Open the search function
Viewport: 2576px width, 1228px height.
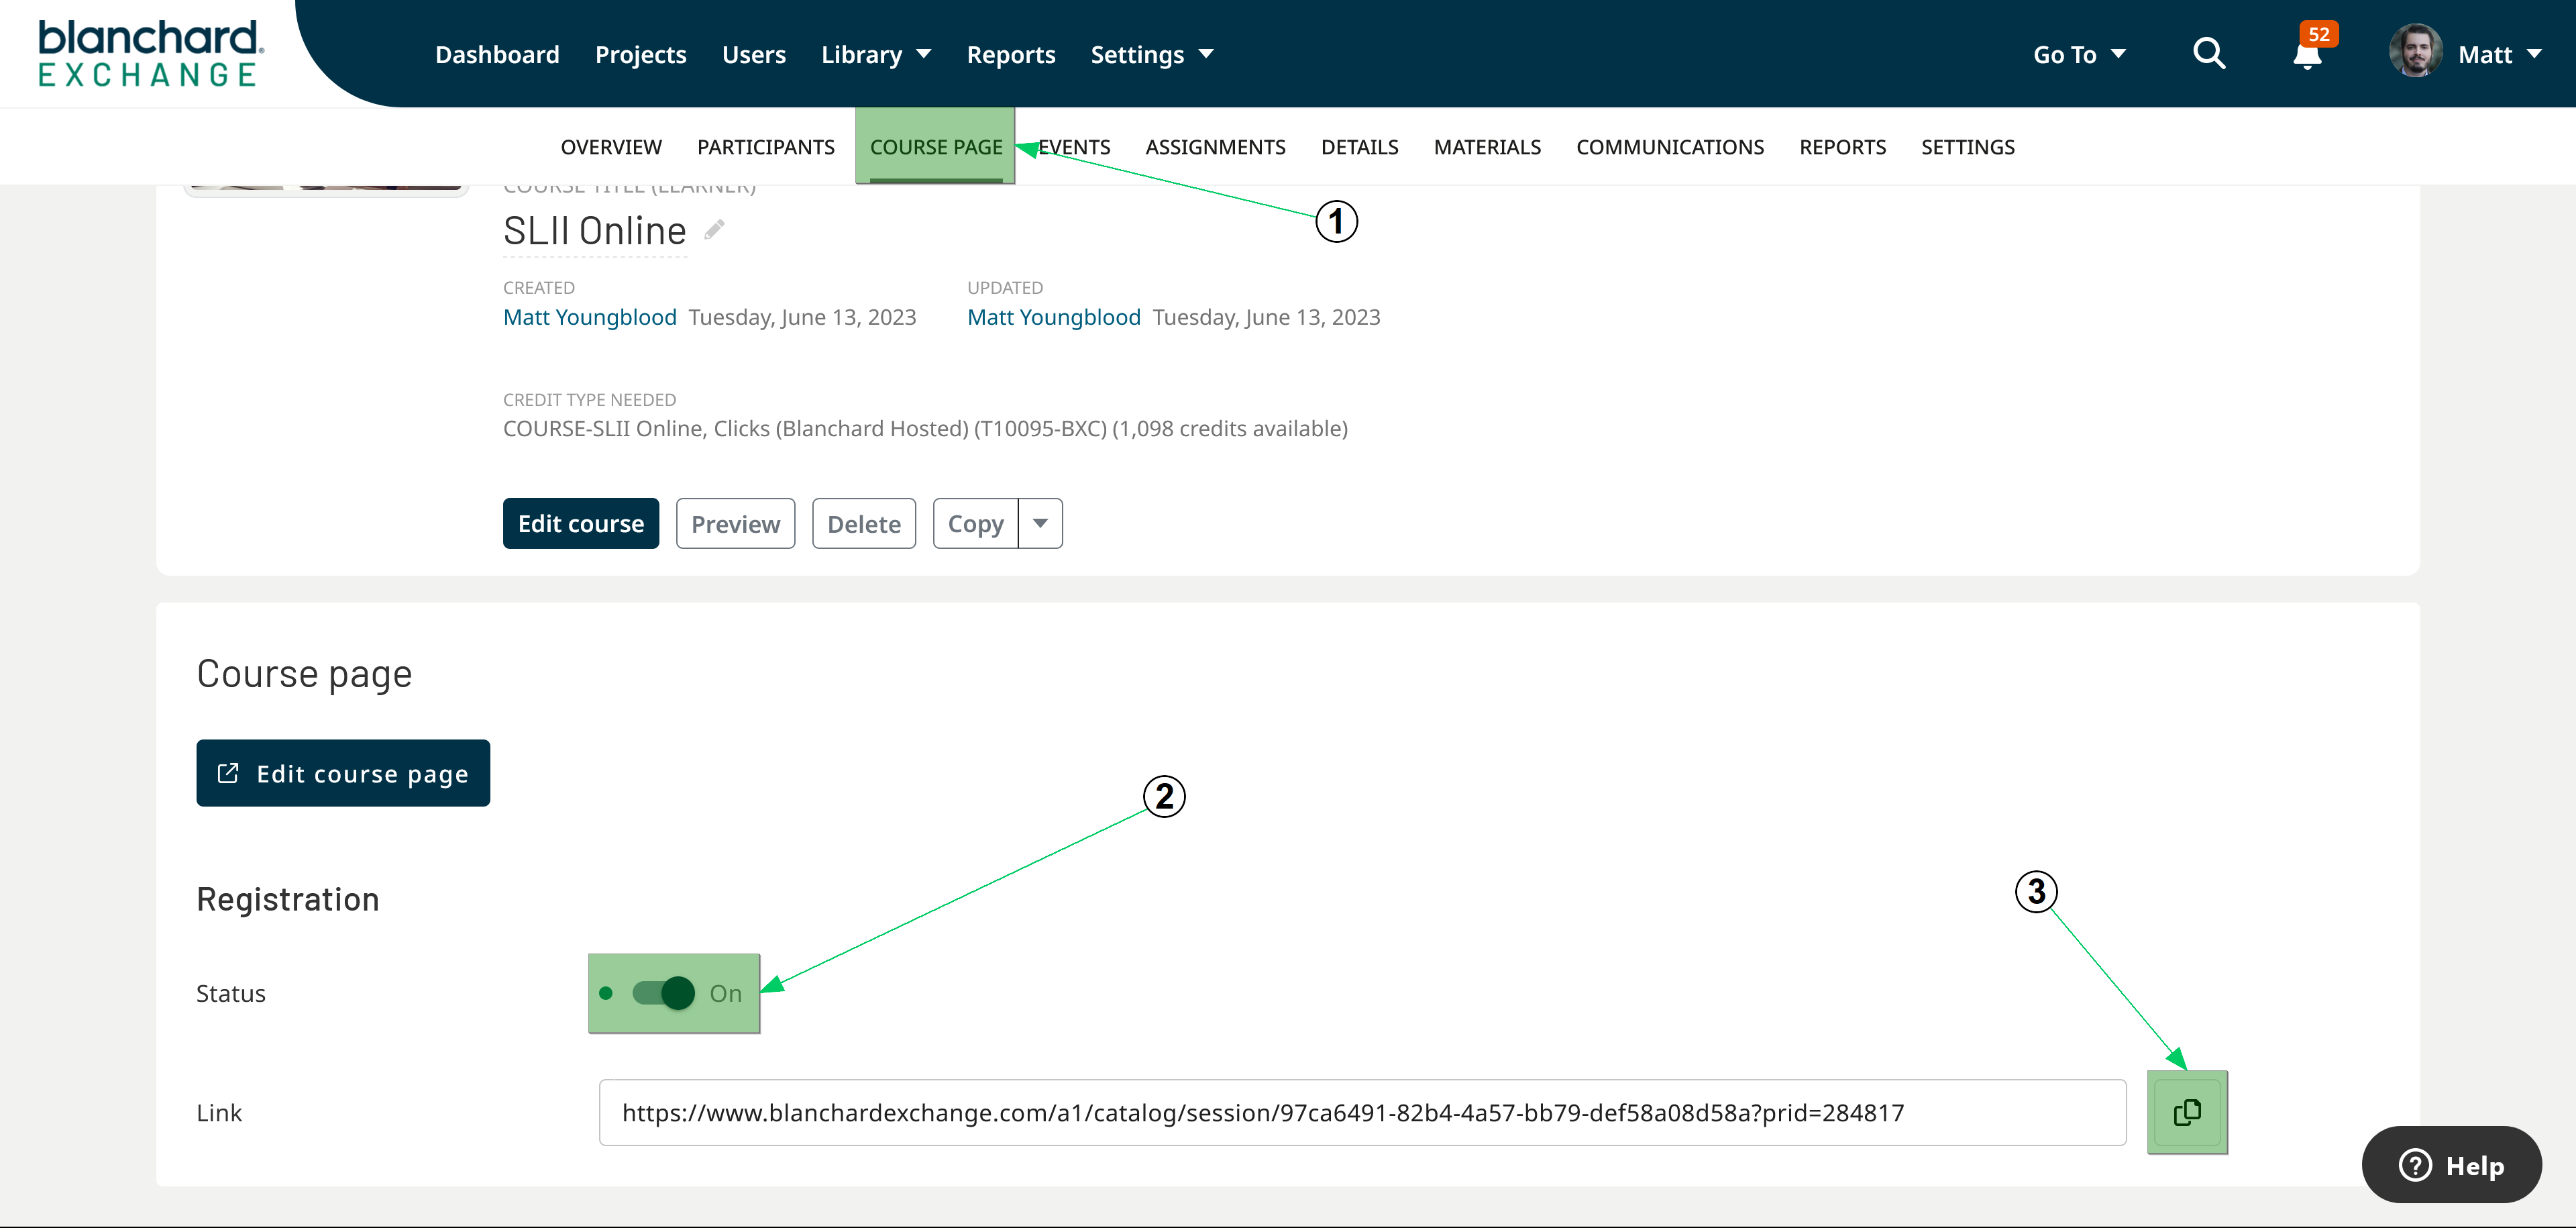2210,54
